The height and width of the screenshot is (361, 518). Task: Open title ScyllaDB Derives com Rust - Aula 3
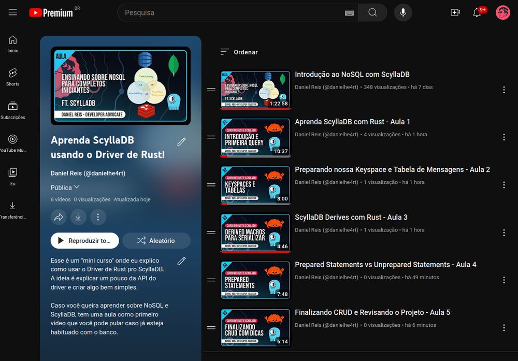(351, 218)
